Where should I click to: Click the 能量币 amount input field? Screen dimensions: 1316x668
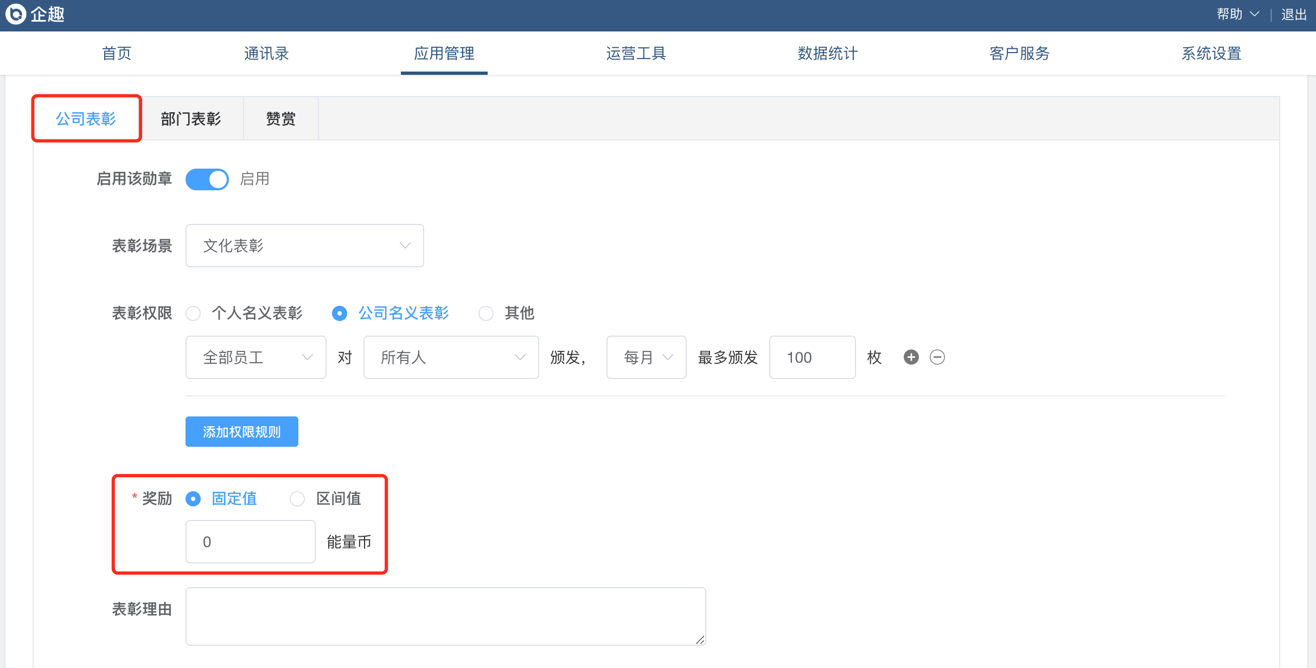coord(250,542)
